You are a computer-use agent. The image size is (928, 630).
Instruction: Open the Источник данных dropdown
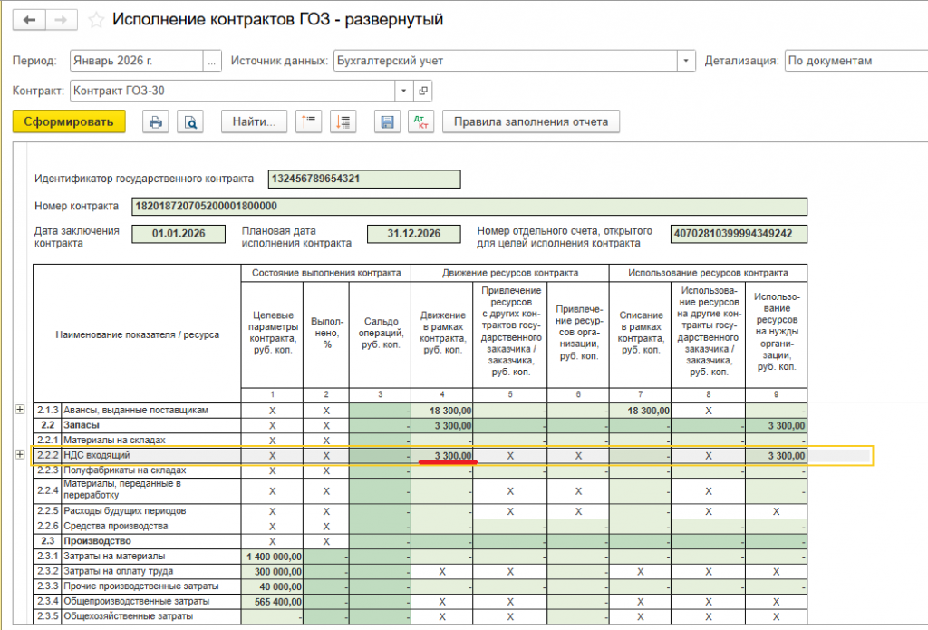click(686, 61)
